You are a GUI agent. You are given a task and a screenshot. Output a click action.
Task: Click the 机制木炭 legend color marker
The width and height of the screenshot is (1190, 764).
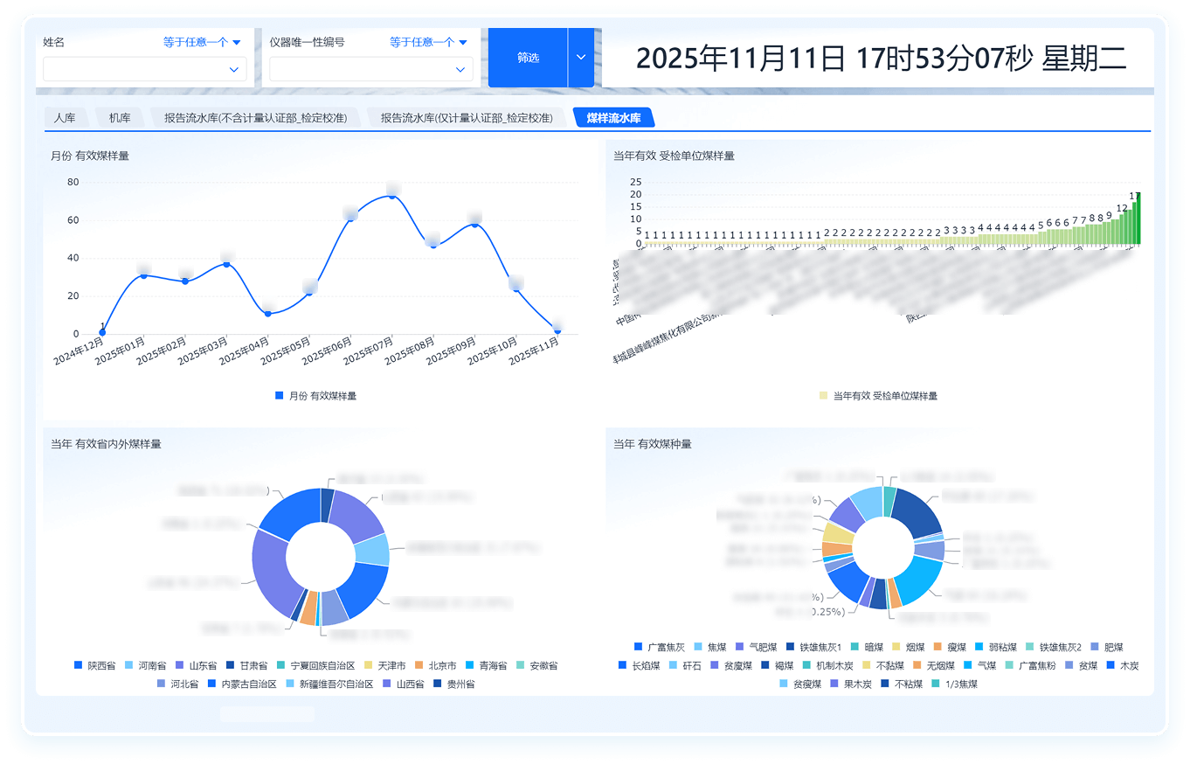pyautogui.click(x=806, y=666)
